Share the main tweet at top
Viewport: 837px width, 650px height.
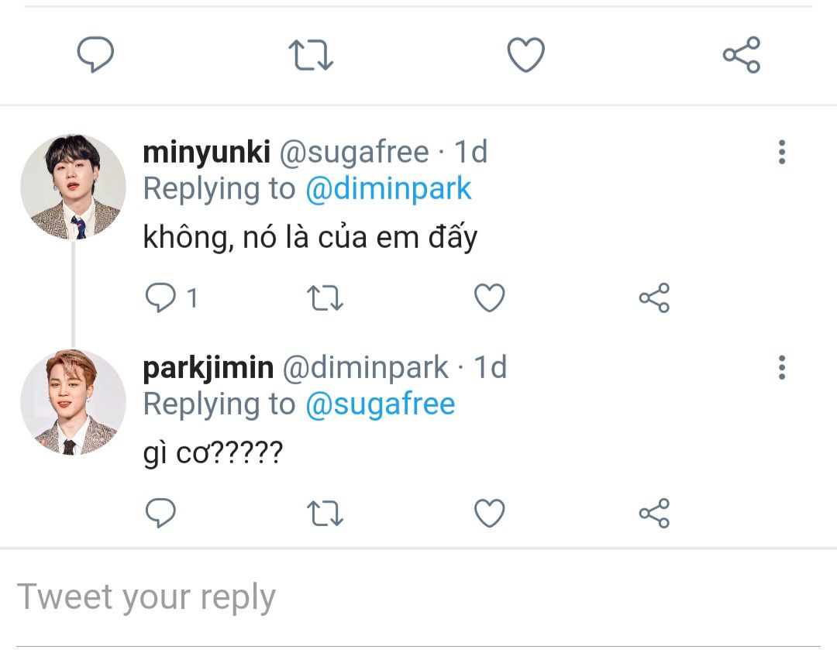click(x=742, y=56)
